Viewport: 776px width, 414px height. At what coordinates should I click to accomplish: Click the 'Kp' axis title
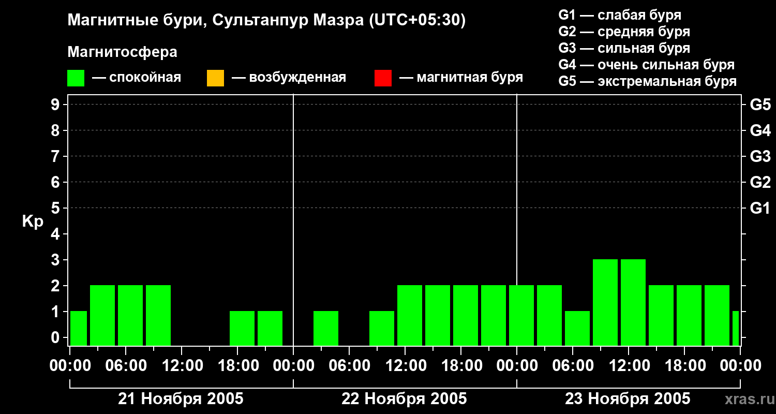pyautogui.click(x=33, y=221)
